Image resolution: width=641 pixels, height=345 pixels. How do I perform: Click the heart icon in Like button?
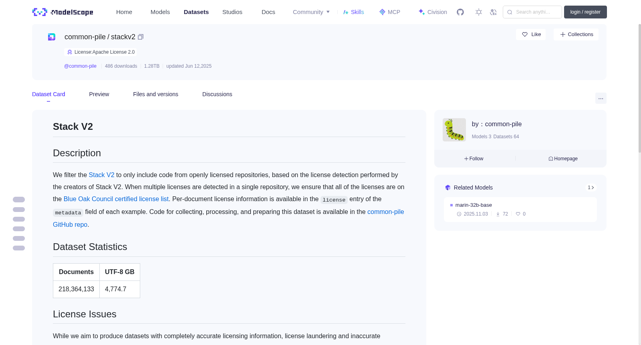525,34
